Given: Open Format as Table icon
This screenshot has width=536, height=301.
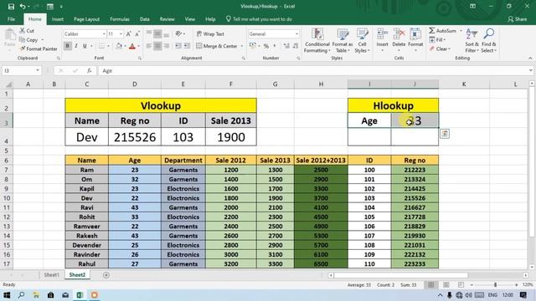Looking at the screenshot, I should (343, 34).
